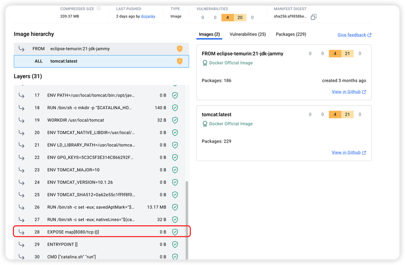Click tomcat:latest card title
405x265 pixels.
216,114
